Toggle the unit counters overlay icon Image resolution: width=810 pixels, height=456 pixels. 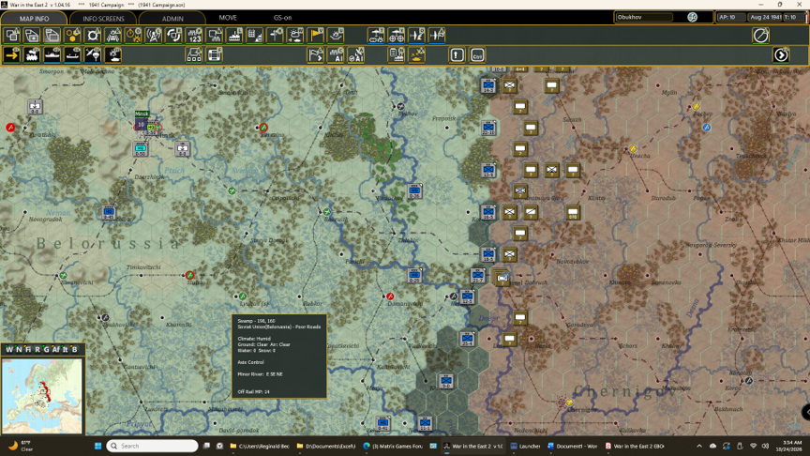click(12, 35)
